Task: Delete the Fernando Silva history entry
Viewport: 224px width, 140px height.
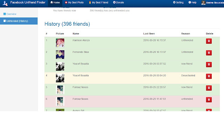Action: coord(209,53)
